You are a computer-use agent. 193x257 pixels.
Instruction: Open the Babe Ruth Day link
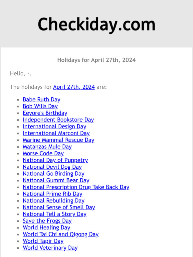(42, 100)
